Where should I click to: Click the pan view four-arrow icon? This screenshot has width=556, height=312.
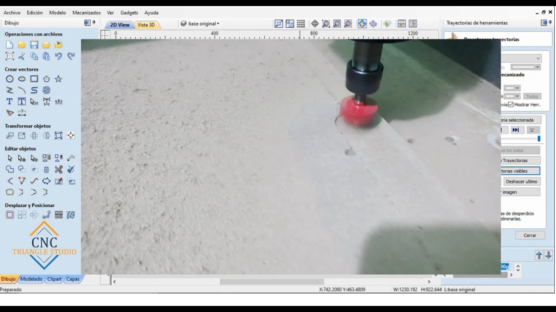point(315,24)
